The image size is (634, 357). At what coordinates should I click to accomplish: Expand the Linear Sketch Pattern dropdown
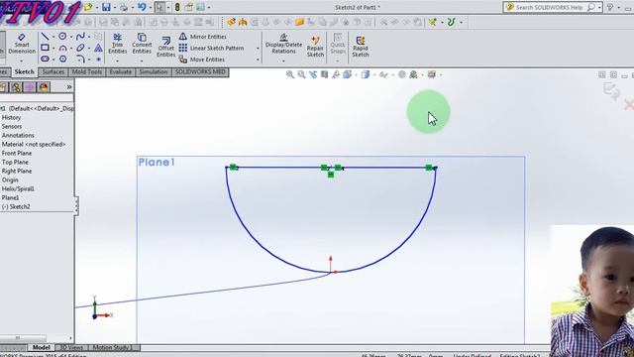click(x=258, y=49)
